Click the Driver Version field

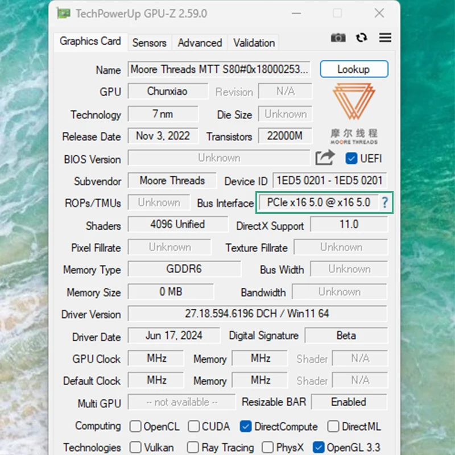[257, 313]
